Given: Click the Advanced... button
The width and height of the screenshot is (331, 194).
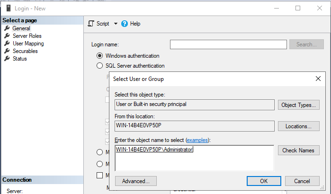Looking at the screenshot, I should (x=136, y=181).
